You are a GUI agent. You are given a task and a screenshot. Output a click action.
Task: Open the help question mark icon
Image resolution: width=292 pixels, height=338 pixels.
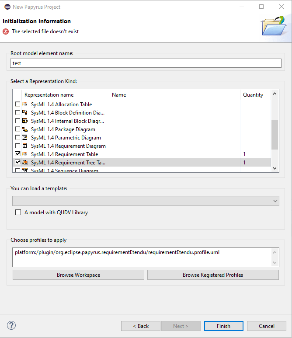click(x=11, y=325)
